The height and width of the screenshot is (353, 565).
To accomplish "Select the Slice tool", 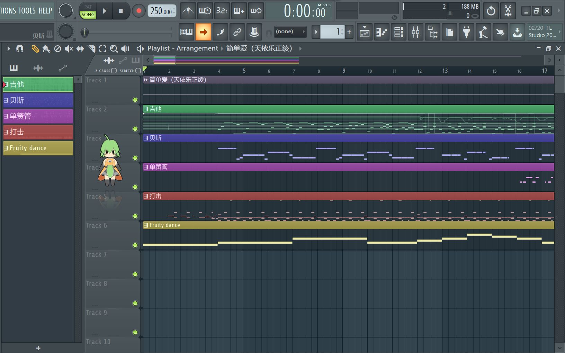I will (x=91, y=49).
